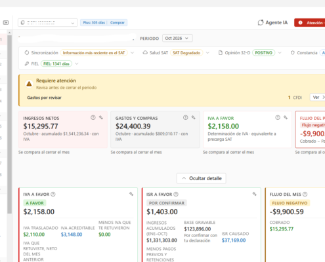This screenshot has width=325, height=262.
Task: Click ISR Causado value $37,169.00
Action: 234,240
